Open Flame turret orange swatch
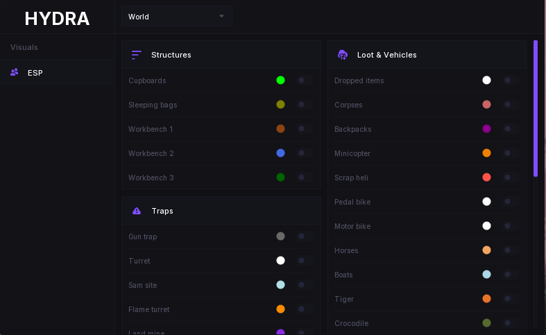 (281, 309)
